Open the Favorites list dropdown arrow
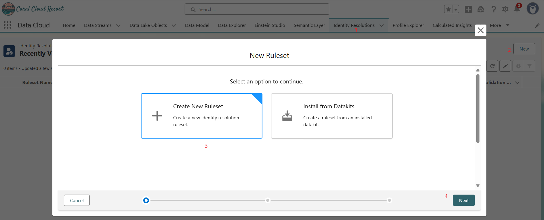Viewport: 544px width, 220px height. pos(456,9)
